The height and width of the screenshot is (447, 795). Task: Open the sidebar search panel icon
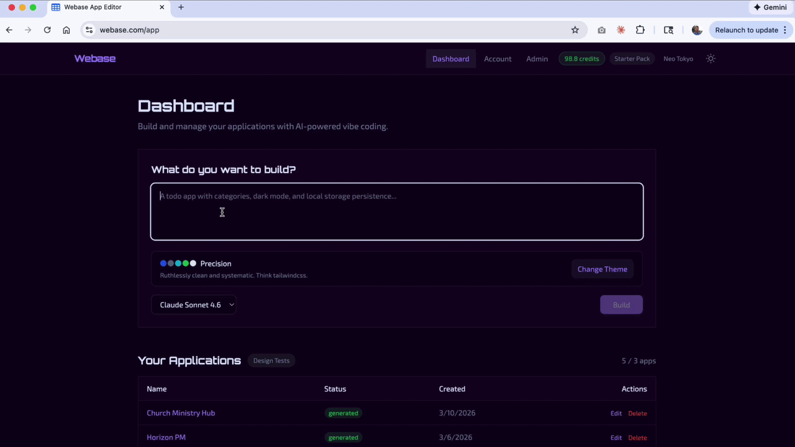pyautogui.click(x=668, y=29)
